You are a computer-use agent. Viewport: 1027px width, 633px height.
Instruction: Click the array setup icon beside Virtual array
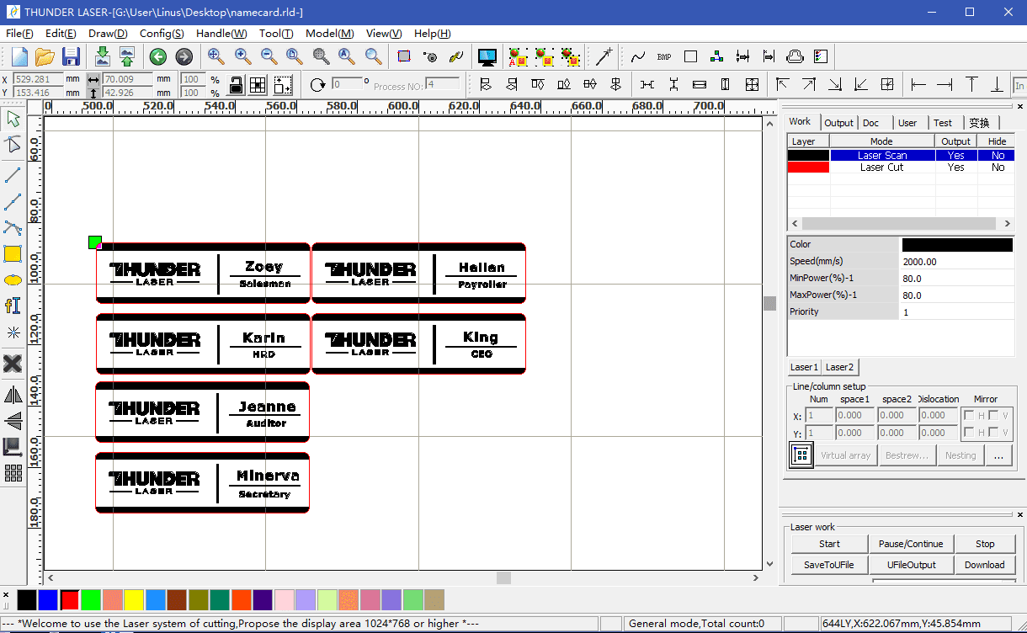[x=801, y=455]
